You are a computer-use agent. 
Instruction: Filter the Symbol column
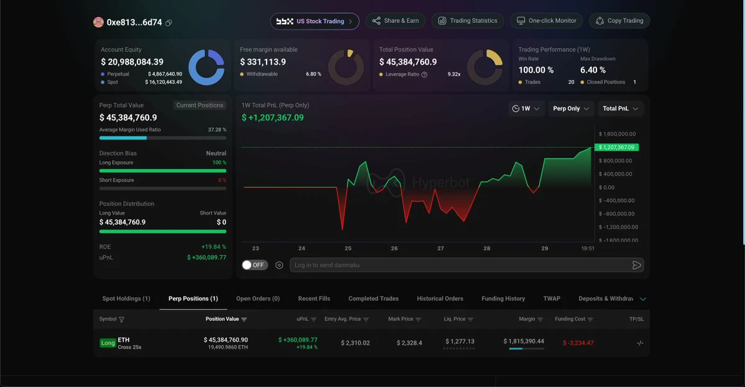(x=122, y=319)
